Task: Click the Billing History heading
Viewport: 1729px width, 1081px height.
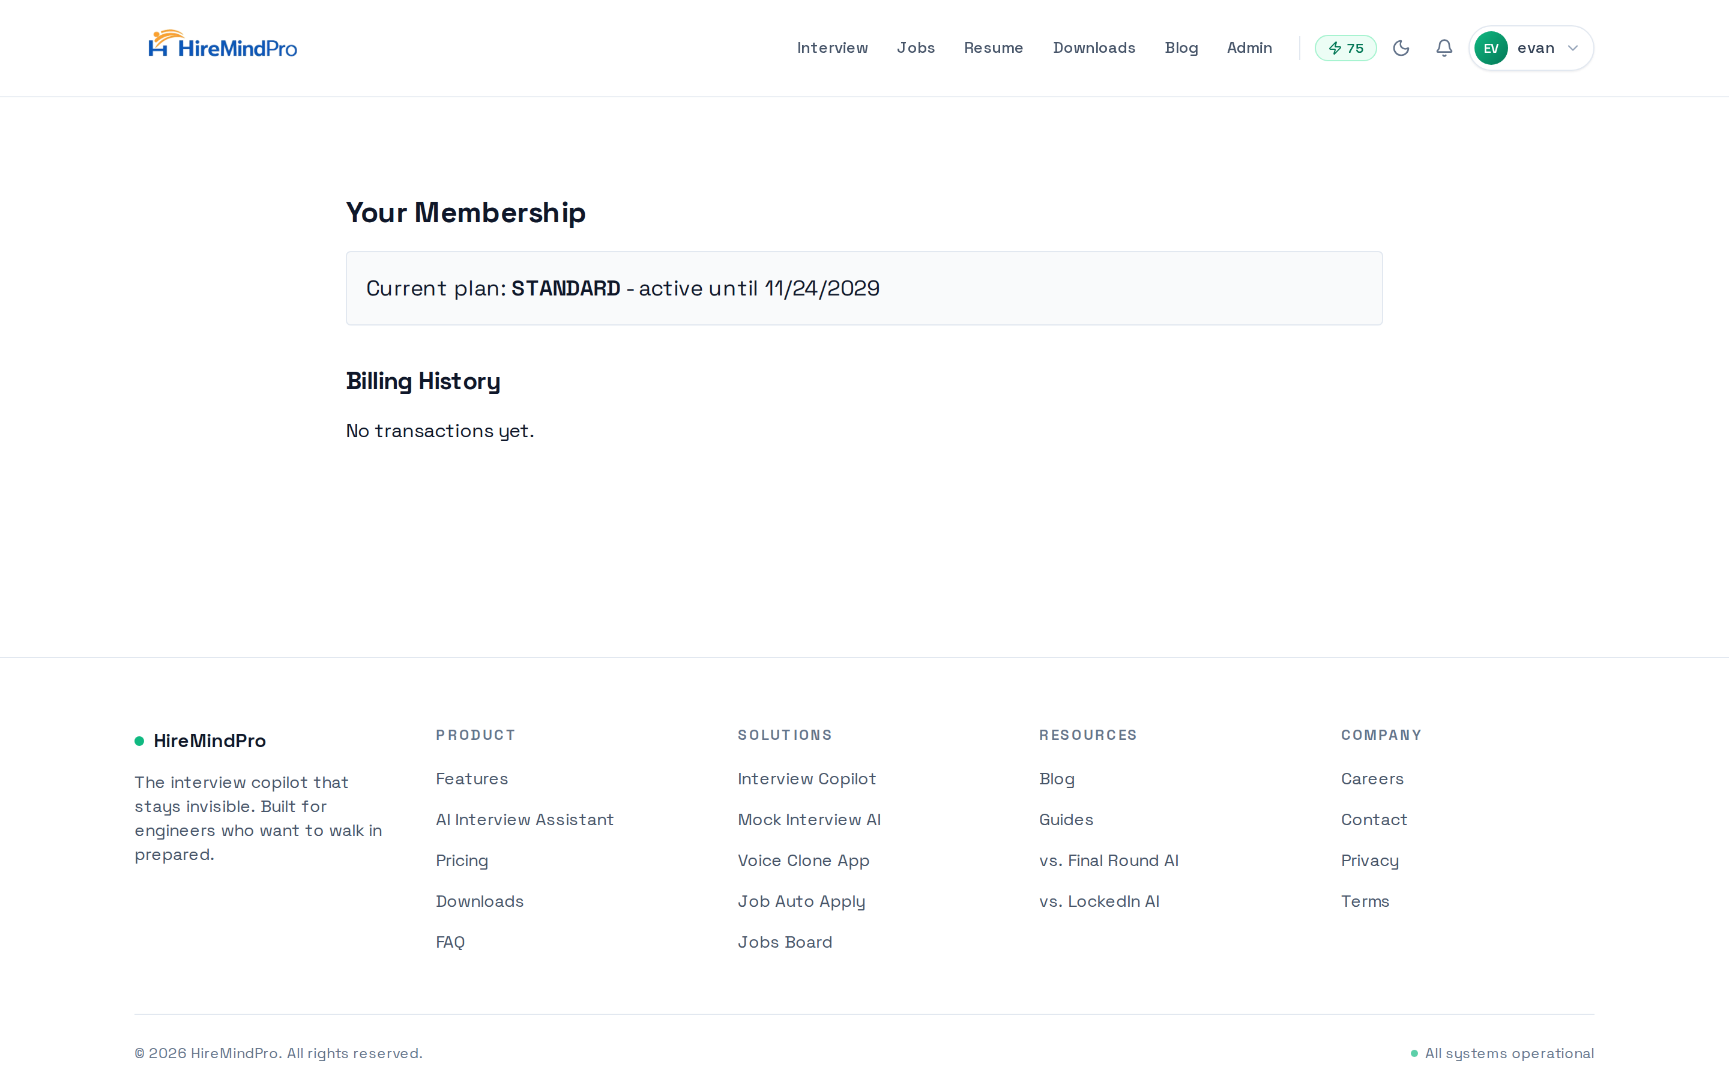Action: pos(423,381)
